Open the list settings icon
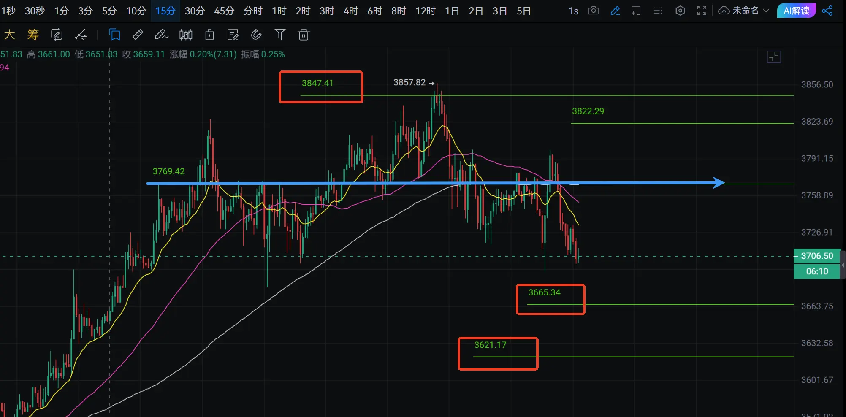846x417 pixels. (658, 11)
